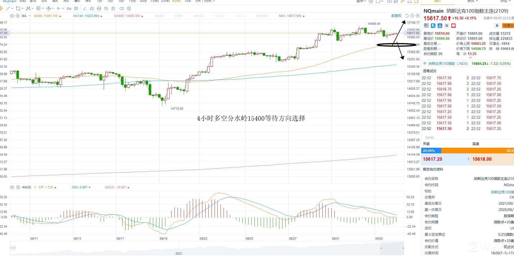
Task: Open the MACD indicator dropdown arrow
Action: tap(35, 187)
